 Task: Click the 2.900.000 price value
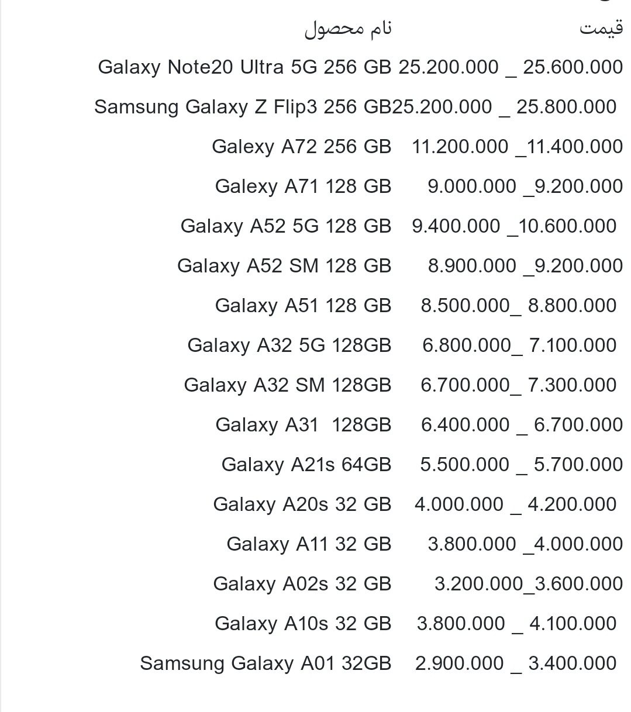pos(459,663)
